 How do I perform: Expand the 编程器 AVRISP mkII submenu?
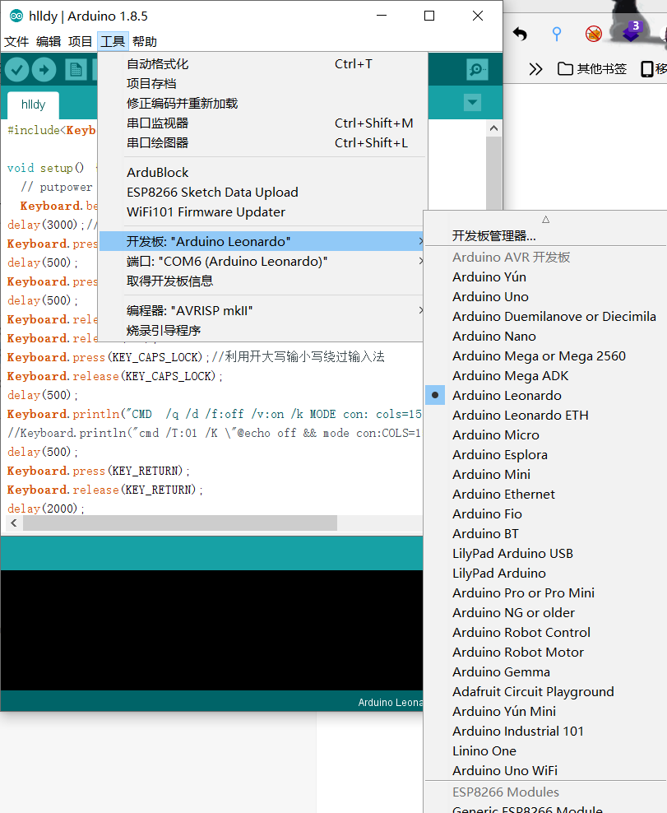tap(262, 310)
